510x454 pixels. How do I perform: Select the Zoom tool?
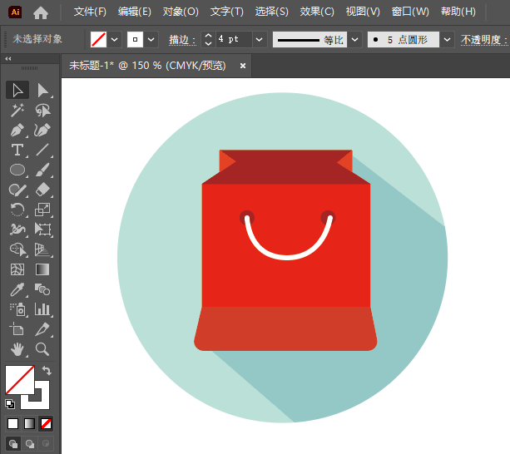click(x=42, y=349)
